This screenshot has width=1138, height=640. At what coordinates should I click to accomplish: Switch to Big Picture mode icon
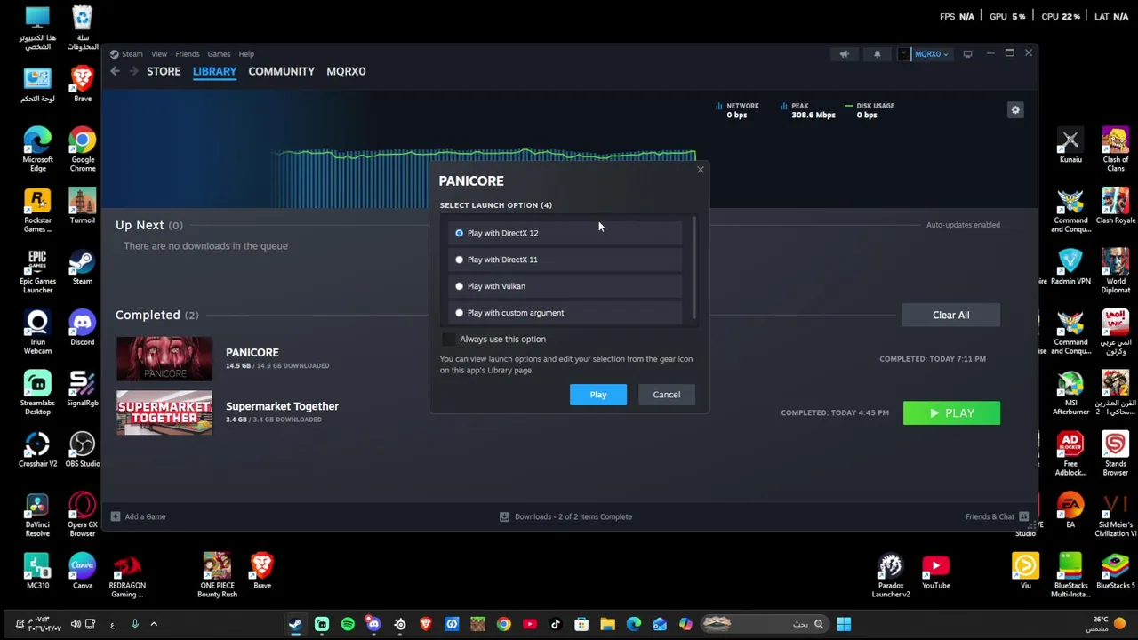[x=967, y=54]
